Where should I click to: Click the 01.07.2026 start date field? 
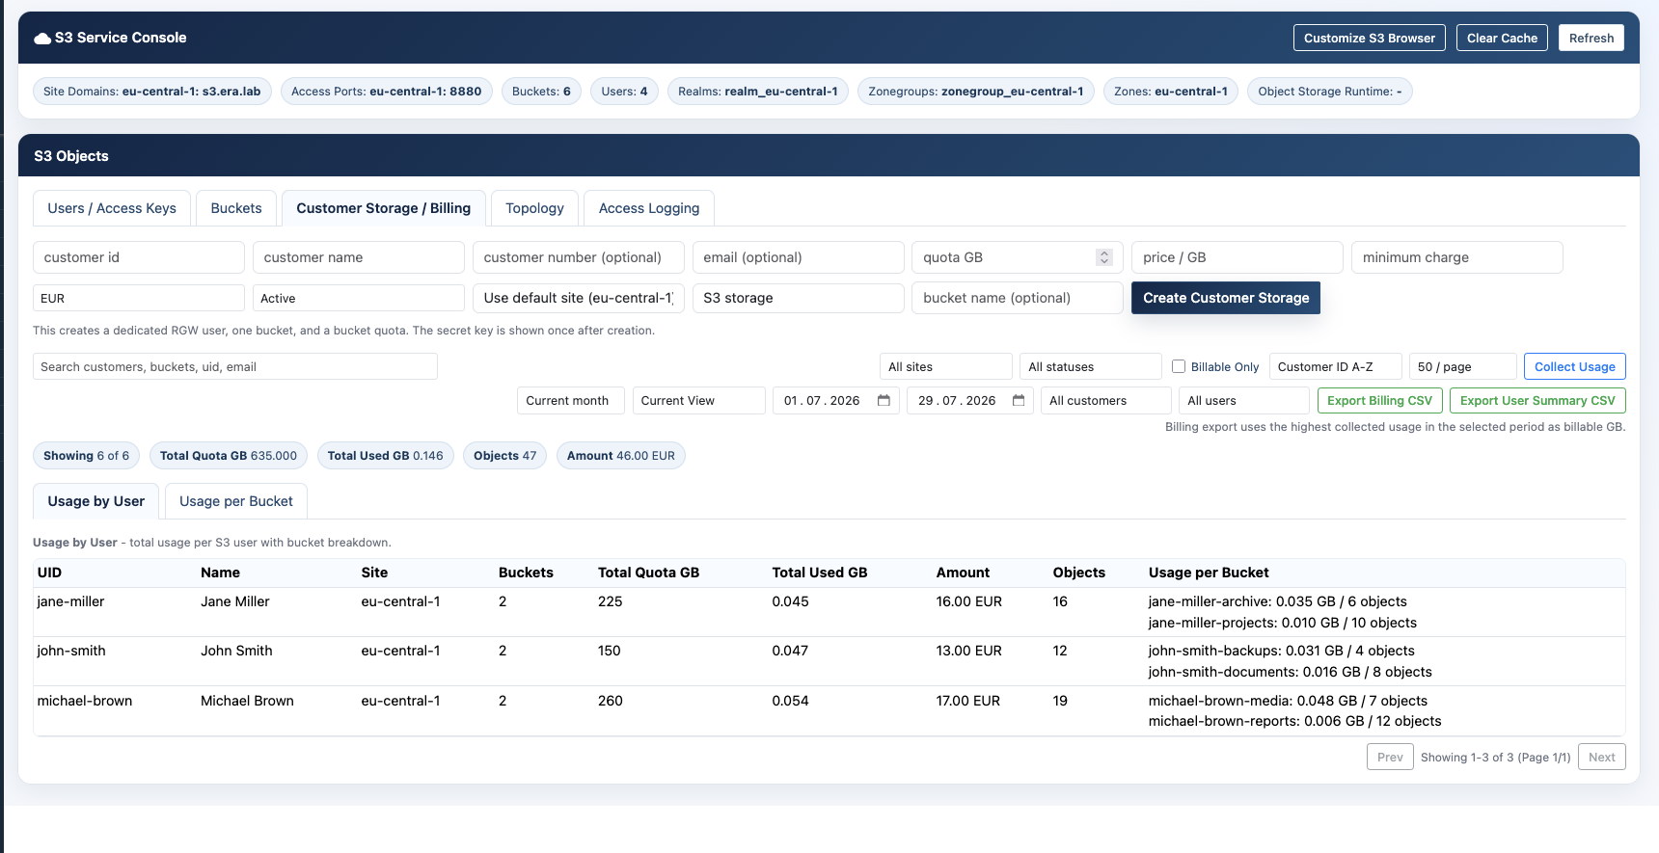coord(836,401)
